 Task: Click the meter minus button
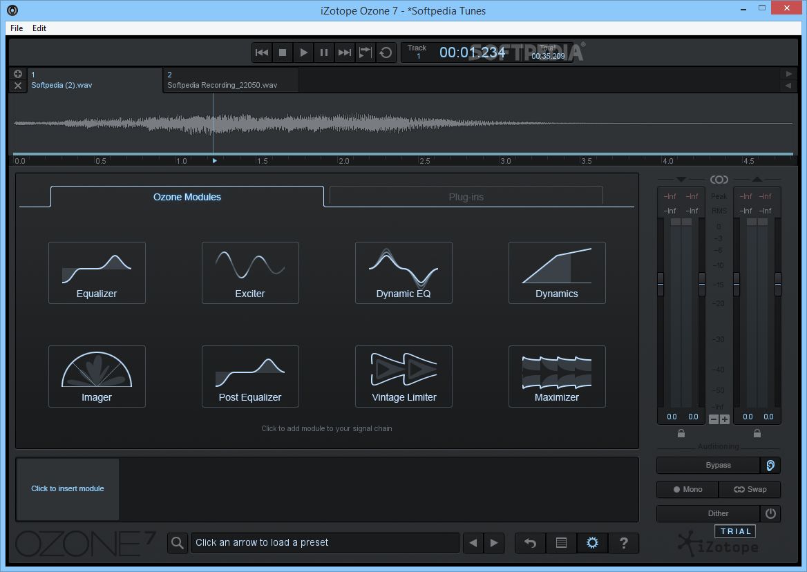[x=713, y=419]
